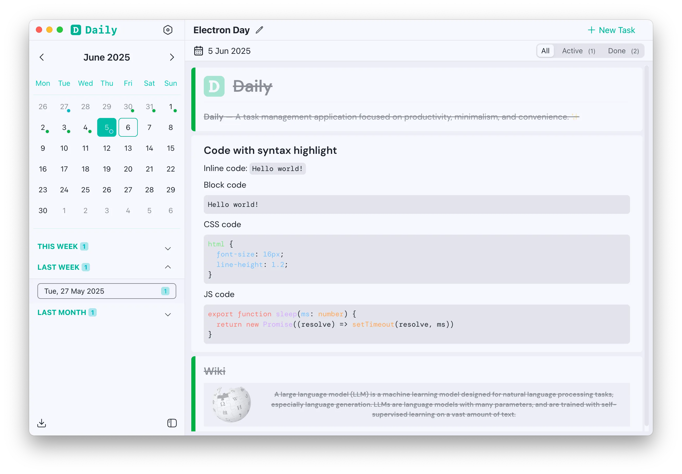
Task: Open the Tue, 27 May 2025 entry
Action: (107, 291)
